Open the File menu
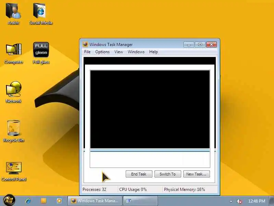This screenshot has height=206, width=274. point(87,52)
